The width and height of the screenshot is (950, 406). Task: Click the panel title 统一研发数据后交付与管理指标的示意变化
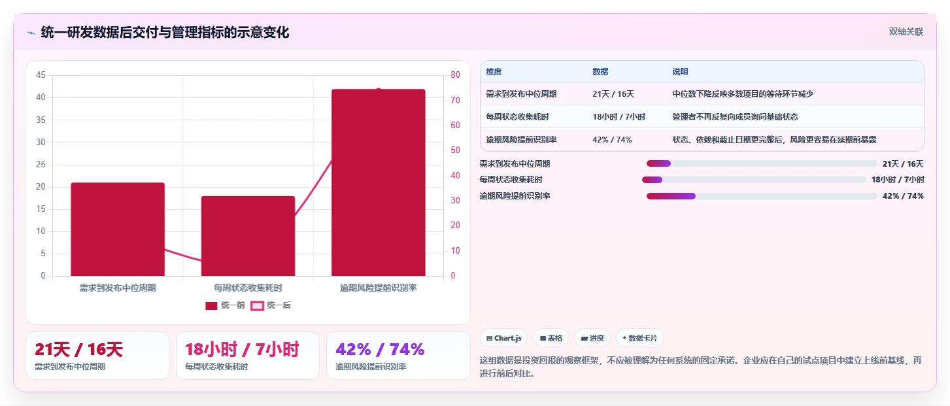[x=165, y=33]
